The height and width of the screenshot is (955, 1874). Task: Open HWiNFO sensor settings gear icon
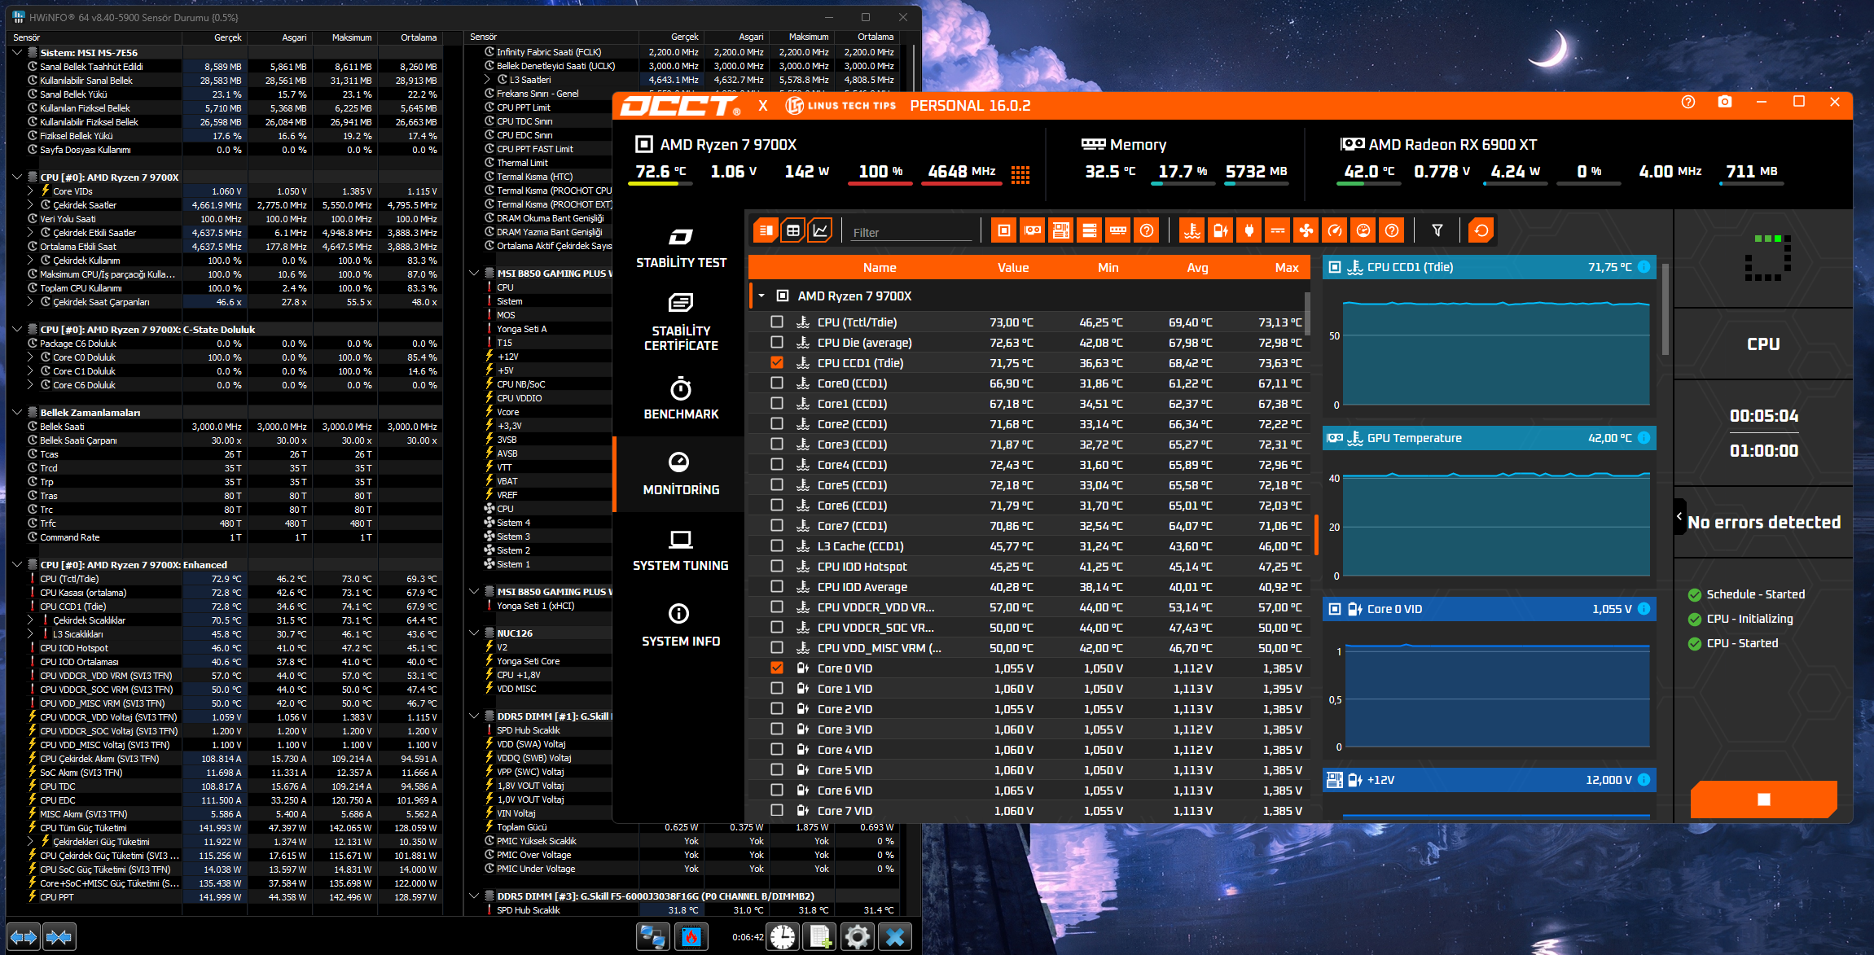(857, 937)
